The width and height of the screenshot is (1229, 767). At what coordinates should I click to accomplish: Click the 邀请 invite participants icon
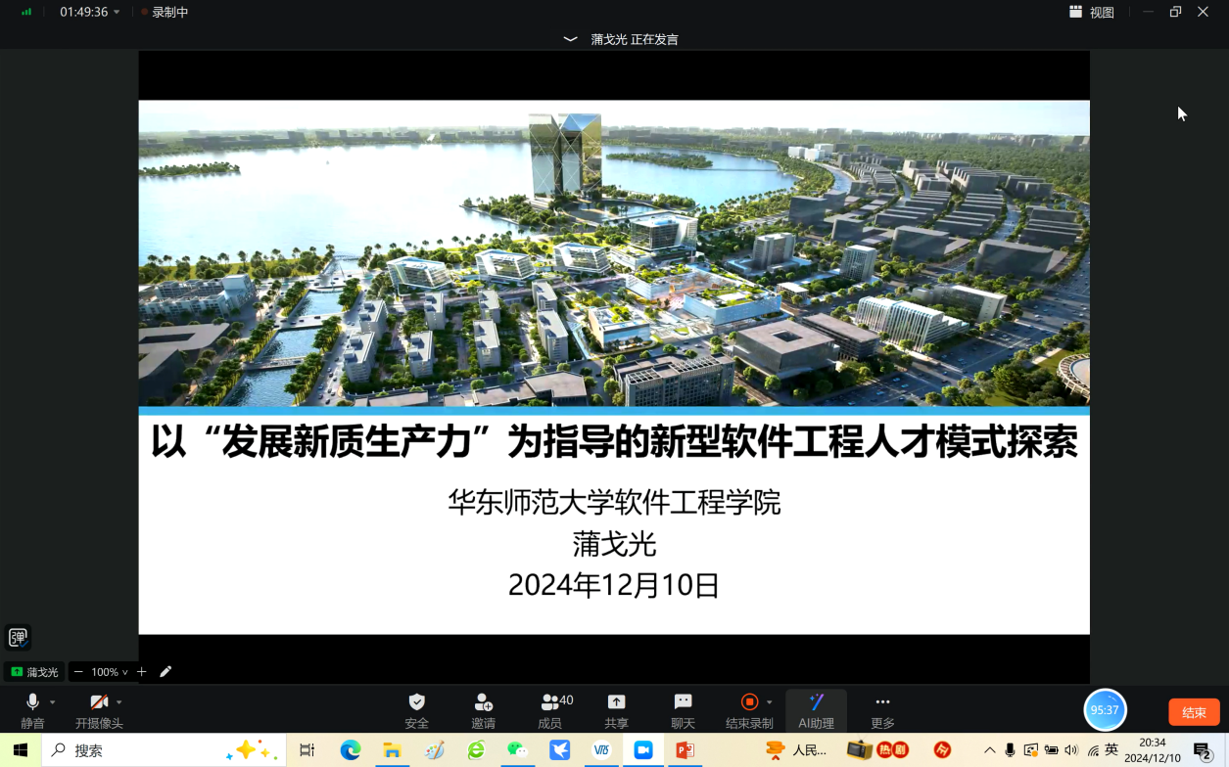click(483, 709)
